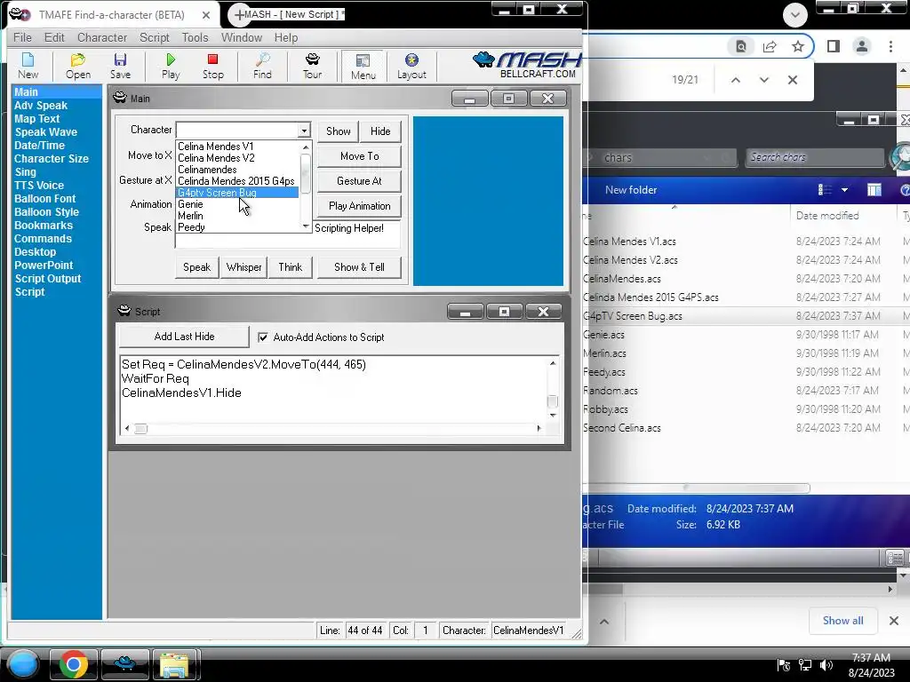Click the Move To button
Viewport: 910px width, 682px height.
[x=360, y=156]
